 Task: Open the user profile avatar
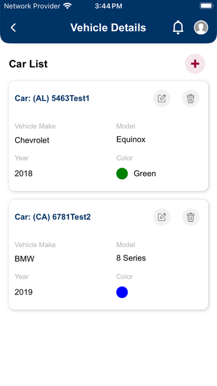tap(201, 27)
